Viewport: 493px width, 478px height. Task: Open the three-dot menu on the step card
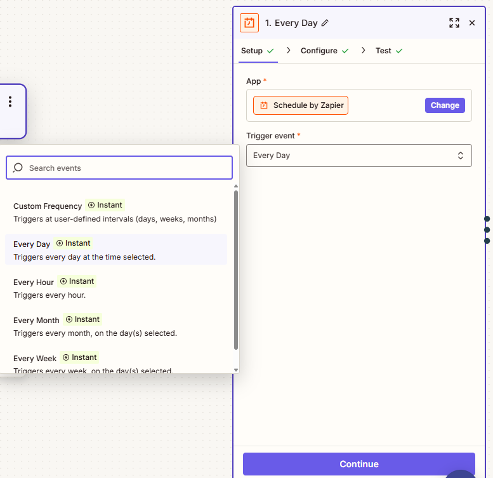click(x=10, y=102)
